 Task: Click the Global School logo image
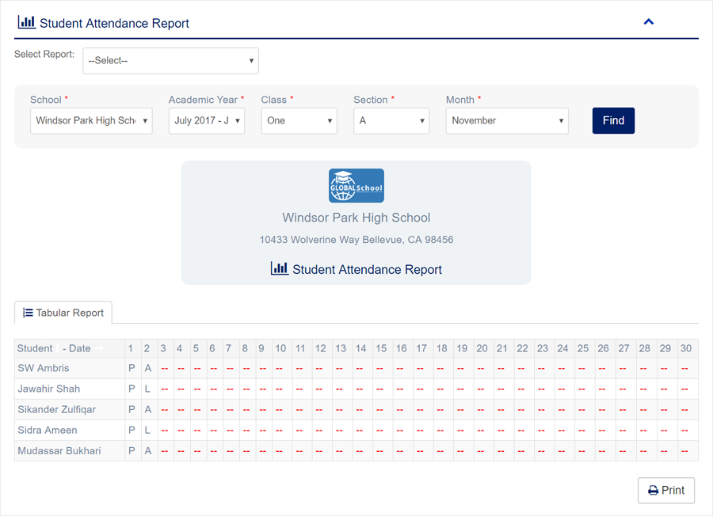pyautogui.click(x=356, y=186)
